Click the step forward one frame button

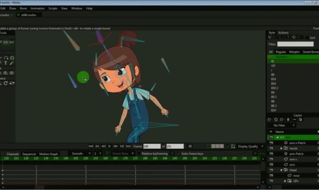(x=116, y=146)
